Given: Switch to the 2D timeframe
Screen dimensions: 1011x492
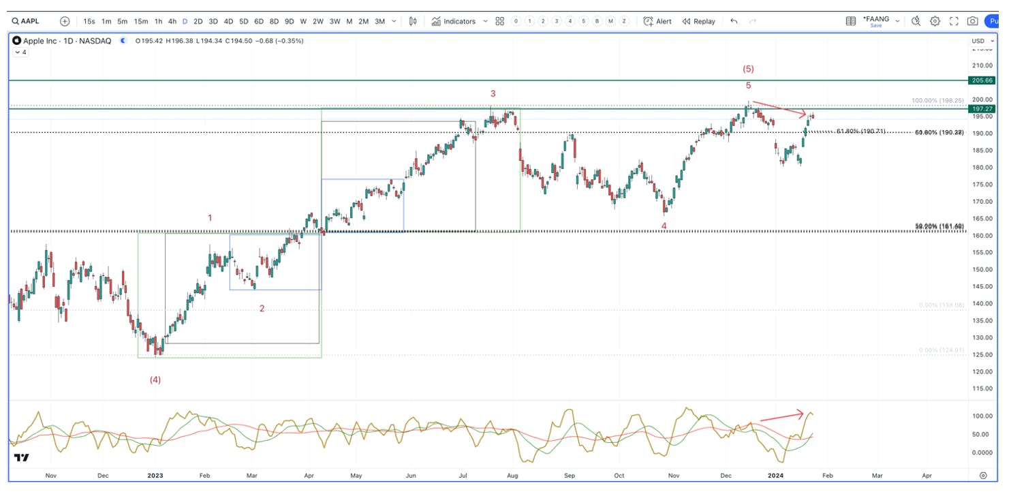Looking at the screenshot, I should [198, 21].
